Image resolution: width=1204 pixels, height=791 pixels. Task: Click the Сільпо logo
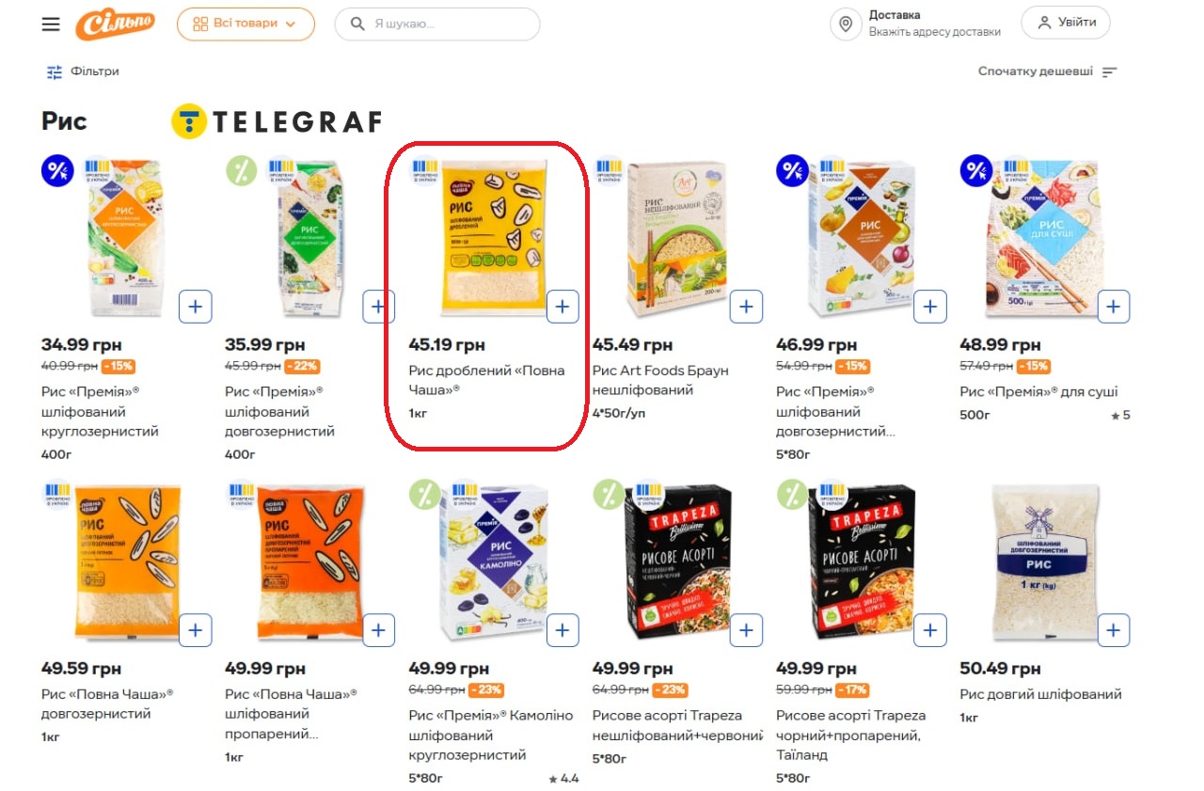tap(115, 24)
